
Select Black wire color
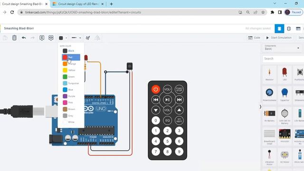71,51
